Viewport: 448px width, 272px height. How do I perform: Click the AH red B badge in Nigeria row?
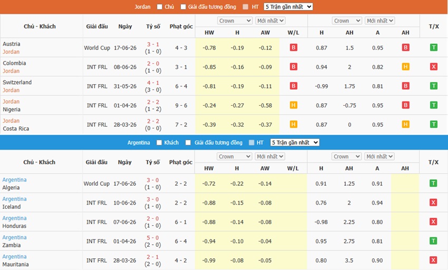click(x=405, y=105)
